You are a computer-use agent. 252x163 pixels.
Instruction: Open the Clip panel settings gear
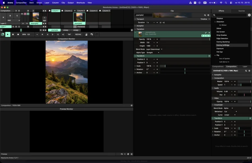(x=208, y=15)
